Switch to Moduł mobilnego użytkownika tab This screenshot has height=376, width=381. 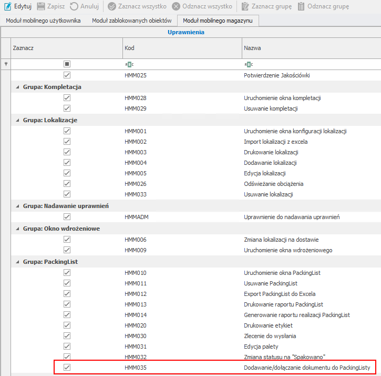(43, 21)
